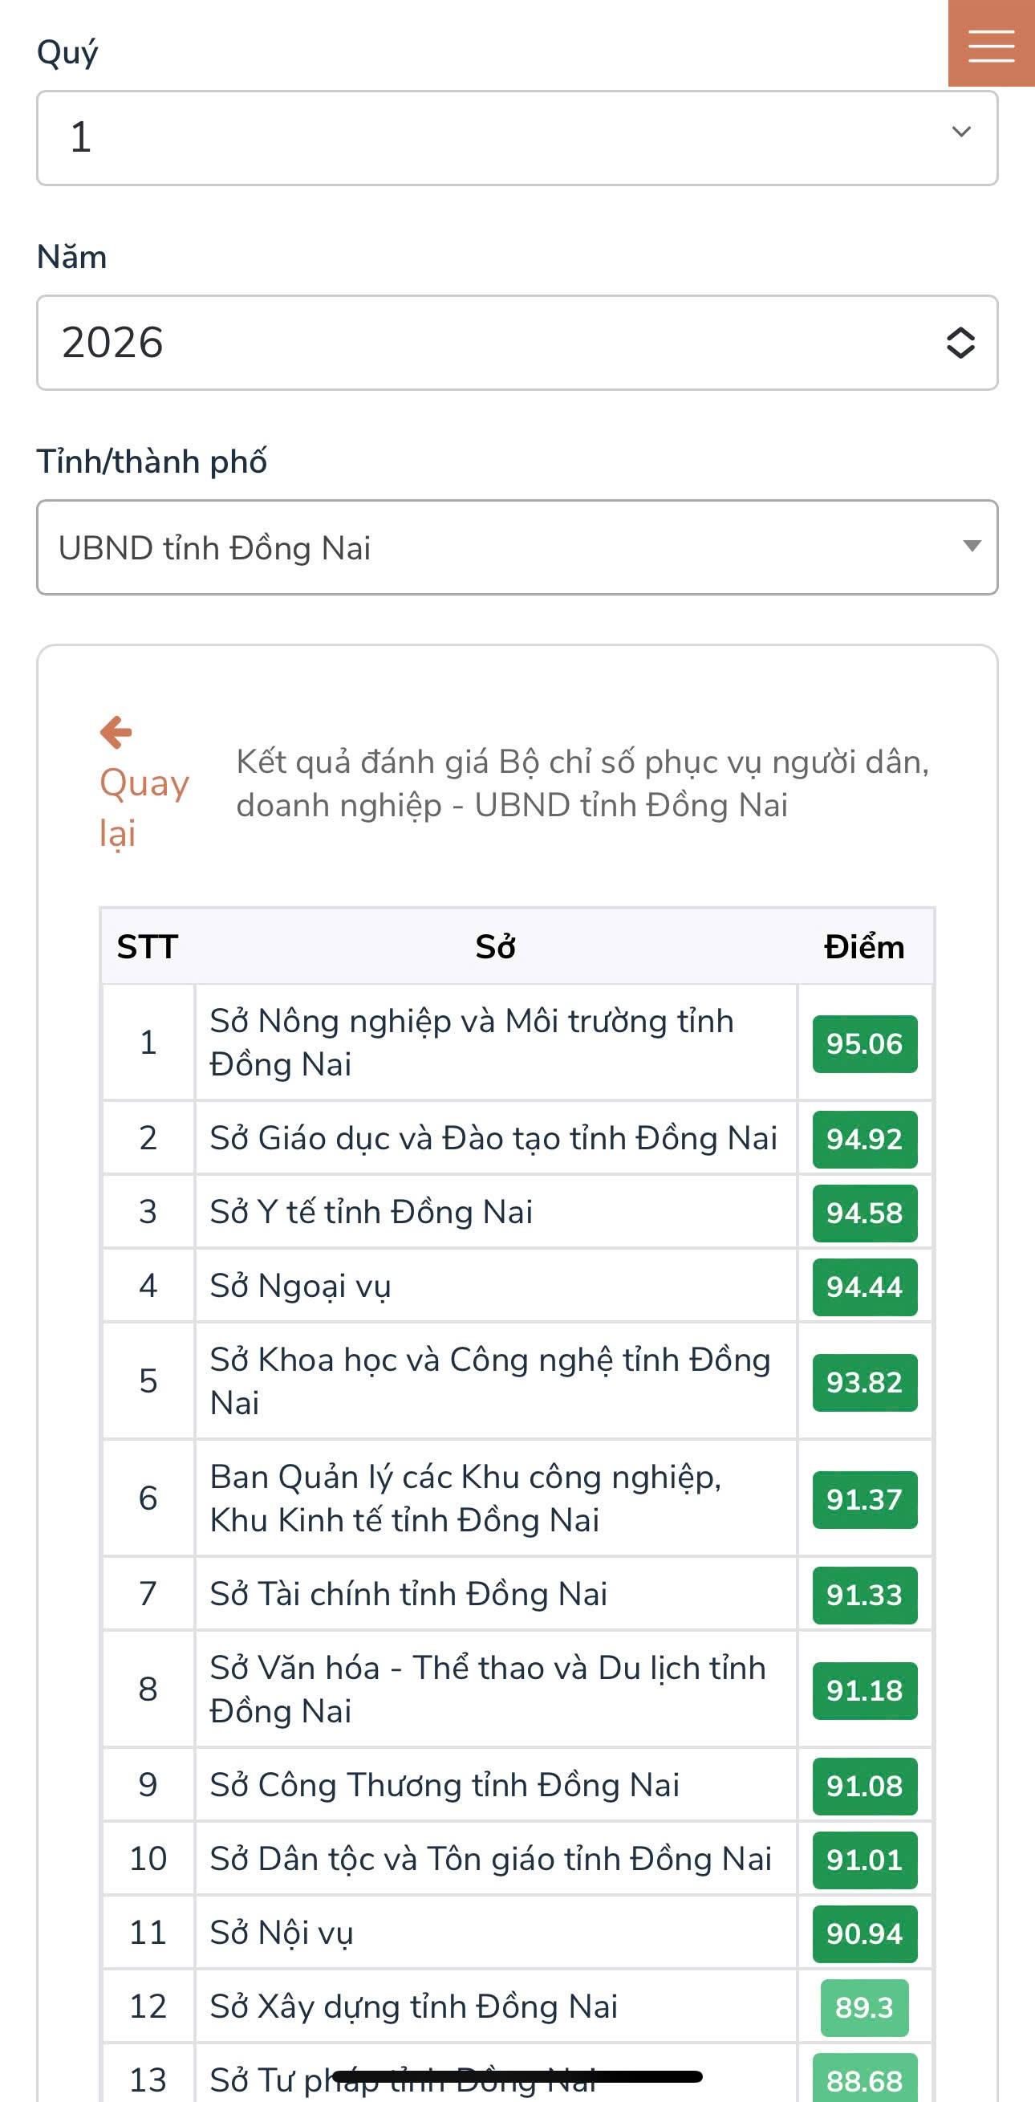Click the light green 89.3 badge
1035x2102 pixels.
click(x=864, y=2007)
